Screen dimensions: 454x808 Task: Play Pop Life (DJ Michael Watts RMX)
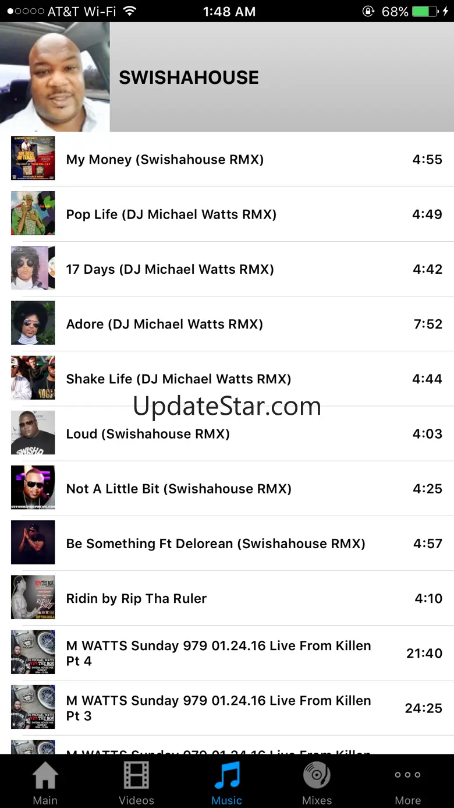pos(232,214)
